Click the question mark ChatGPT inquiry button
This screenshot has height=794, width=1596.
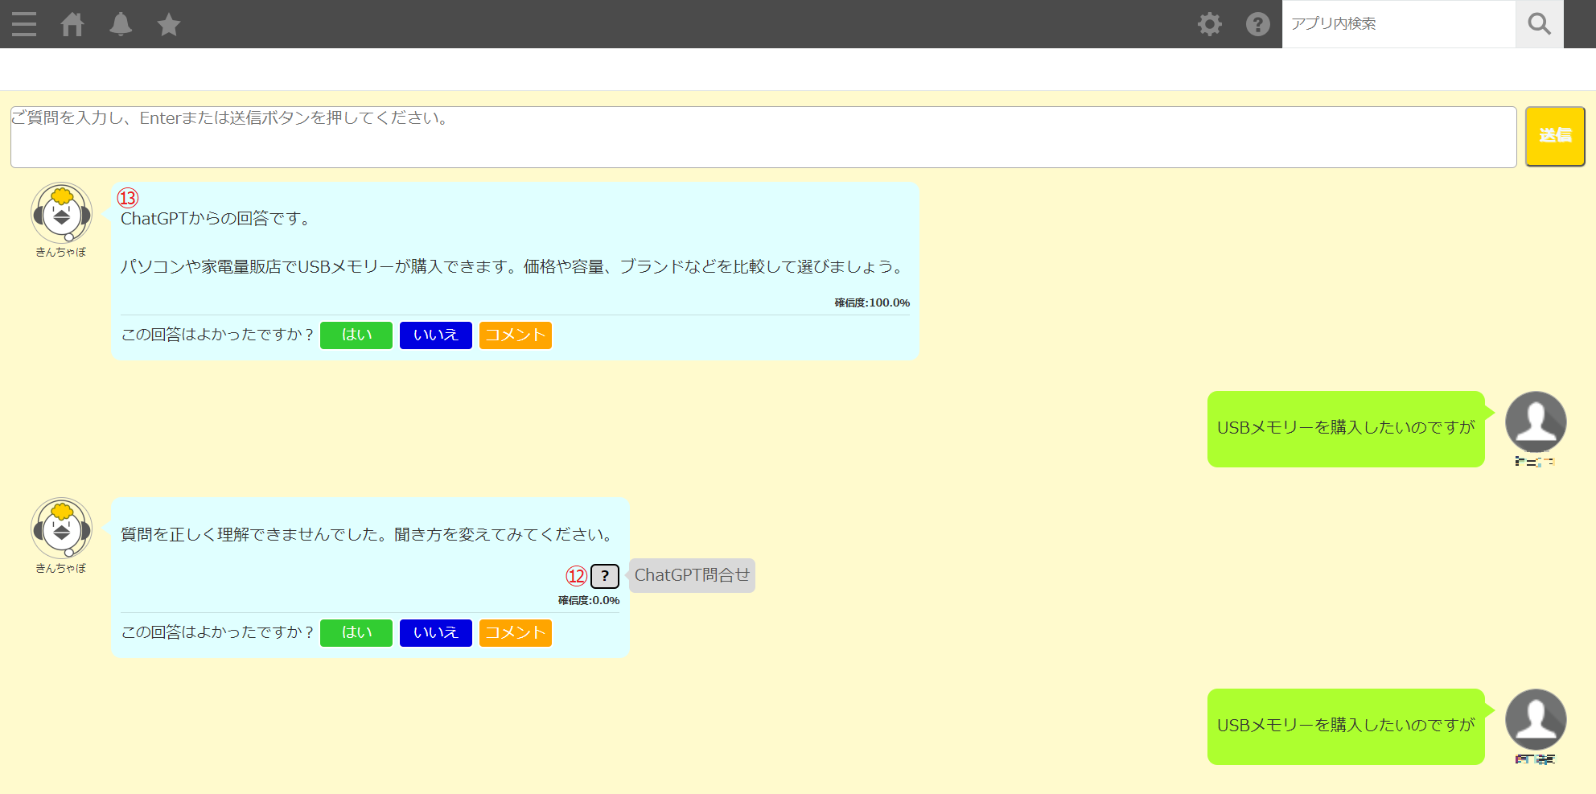tap(604, 576)
